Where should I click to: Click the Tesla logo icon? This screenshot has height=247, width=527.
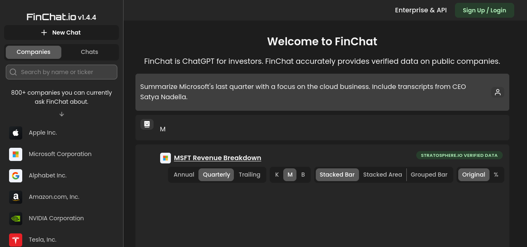(x=16, y=240)
